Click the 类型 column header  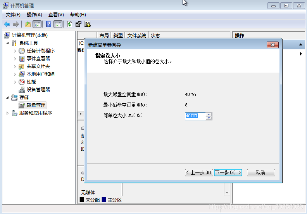118,35
